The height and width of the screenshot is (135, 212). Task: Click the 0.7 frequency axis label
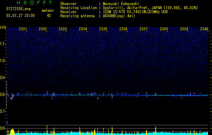click(x=3, y=111)
